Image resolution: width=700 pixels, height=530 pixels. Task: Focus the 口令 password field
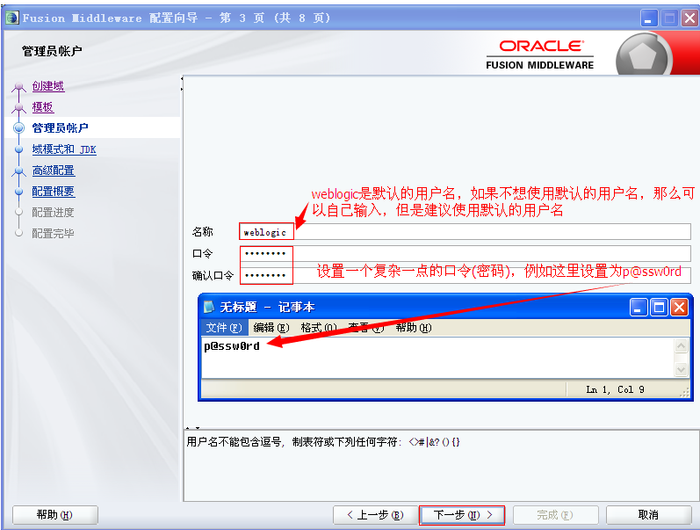pos(465,253)
